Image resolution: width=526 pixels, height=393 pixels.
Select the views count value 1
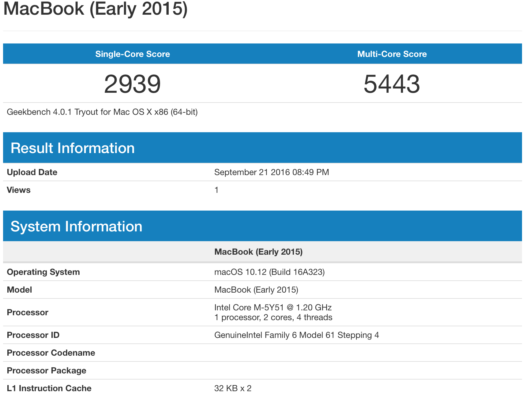(x=216, y=190)
